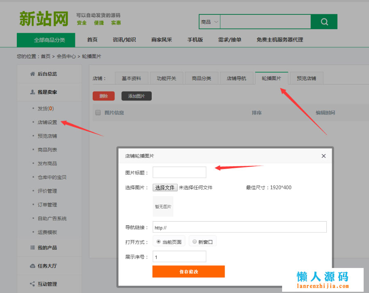Viewport: 369px width, 293px height.
Task: Open 后台总览 with the home icon
Action: point(44,74)
